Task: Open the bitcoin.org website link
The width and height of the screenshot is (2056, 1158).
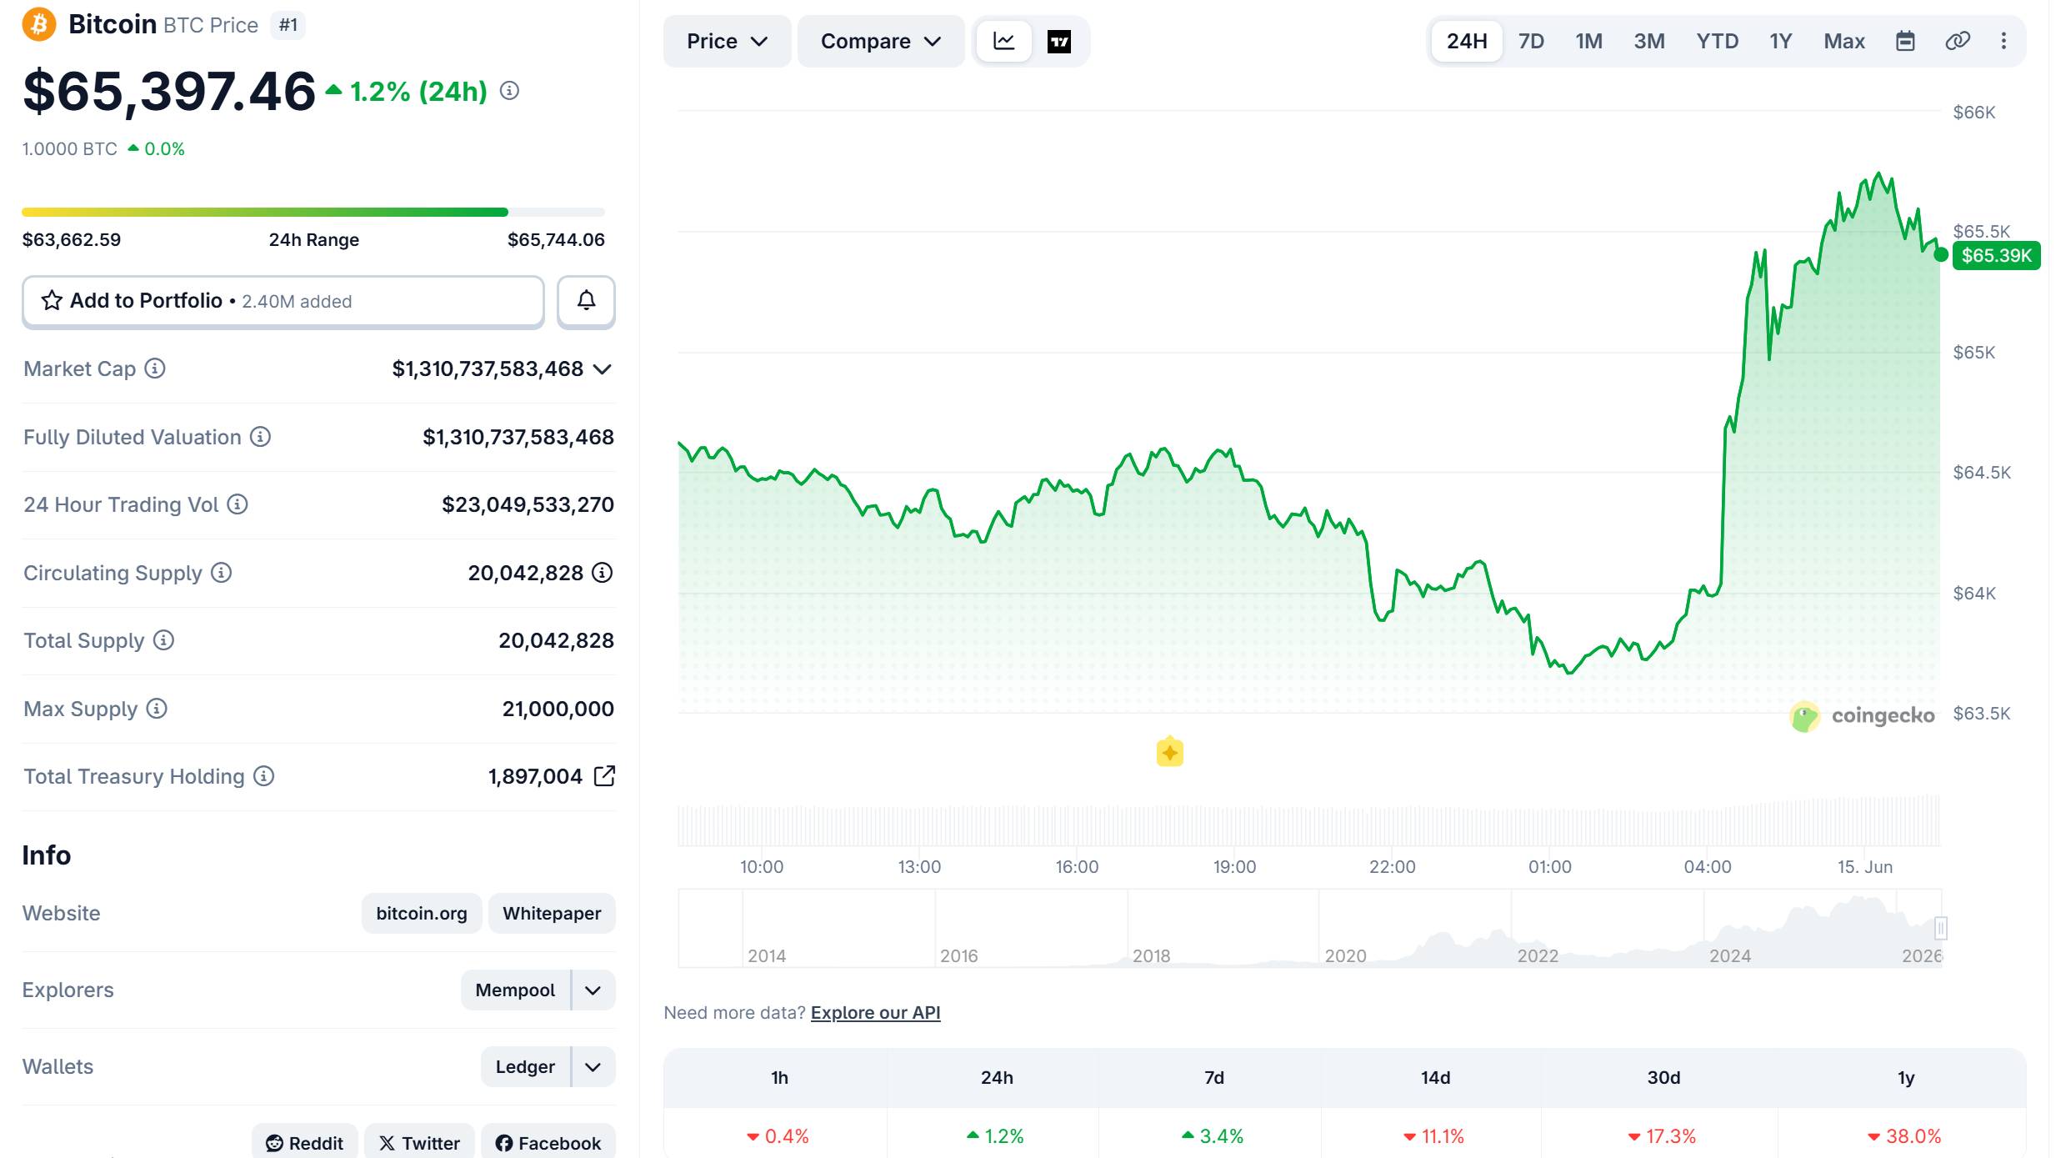Action: pos(422,914)
